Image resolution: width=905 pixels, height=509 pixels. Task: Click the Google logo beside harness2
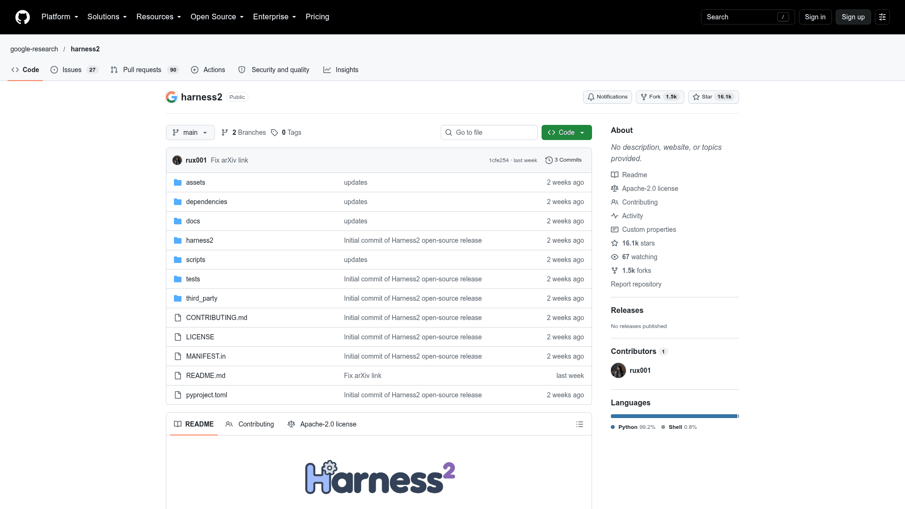point(172,97)
